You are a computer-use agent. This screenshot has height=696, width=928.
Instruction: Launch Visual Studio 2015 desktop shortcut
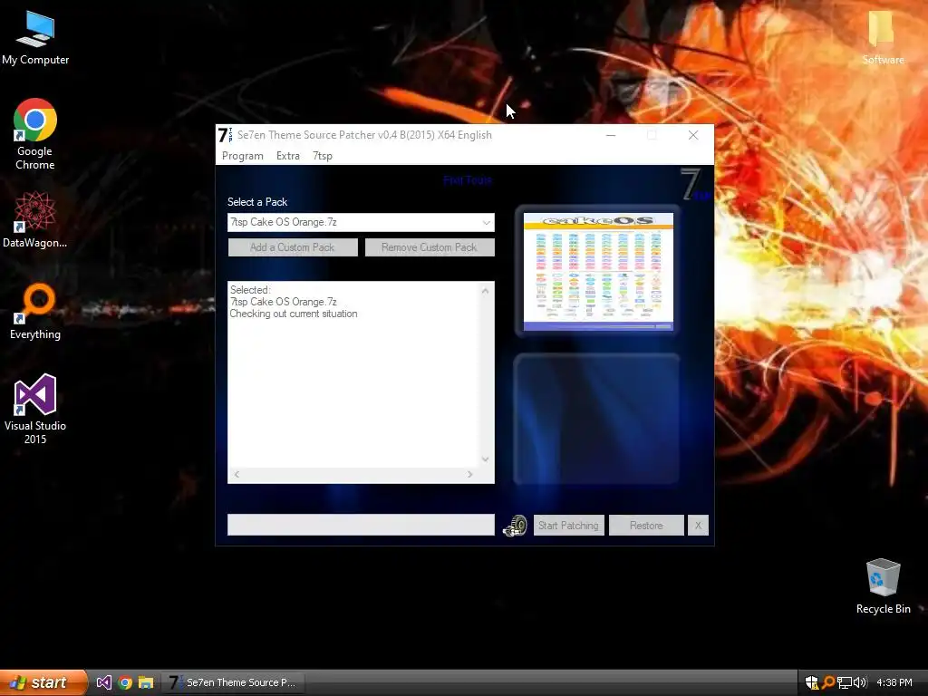click(35, 409)
